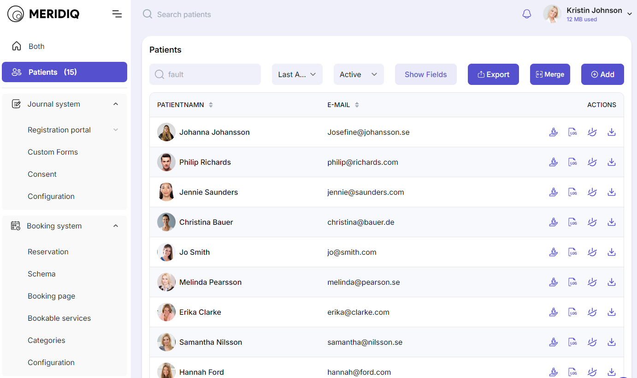Expand the Registration portal submenu
637x378 pixels.
[116, 130]
